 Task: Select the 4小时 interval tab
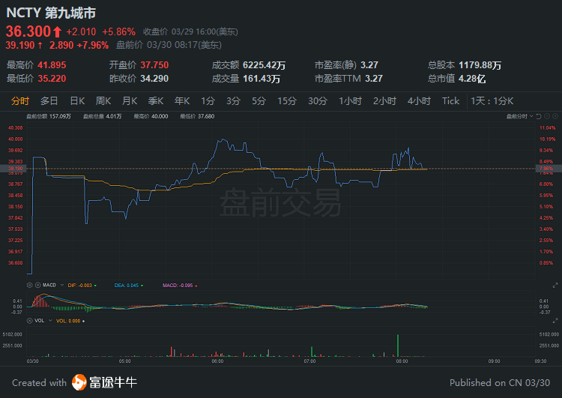[419, 101]
